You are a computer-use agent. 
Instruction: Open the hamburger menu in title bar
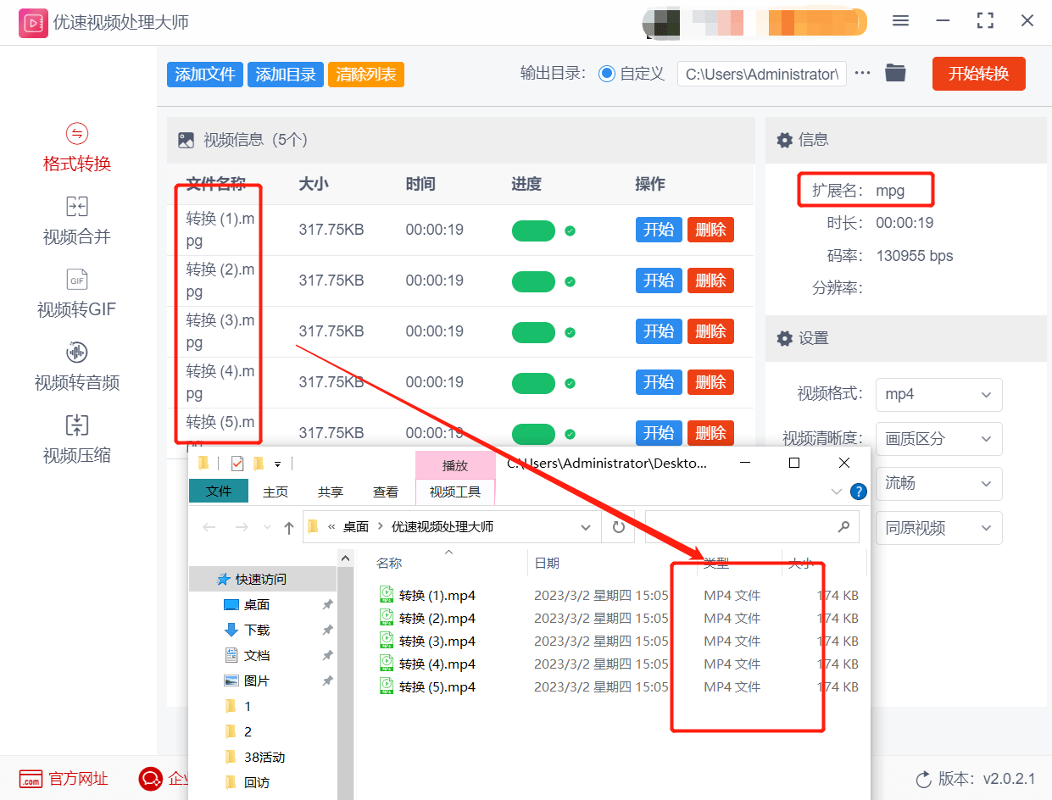pos(901,21)
